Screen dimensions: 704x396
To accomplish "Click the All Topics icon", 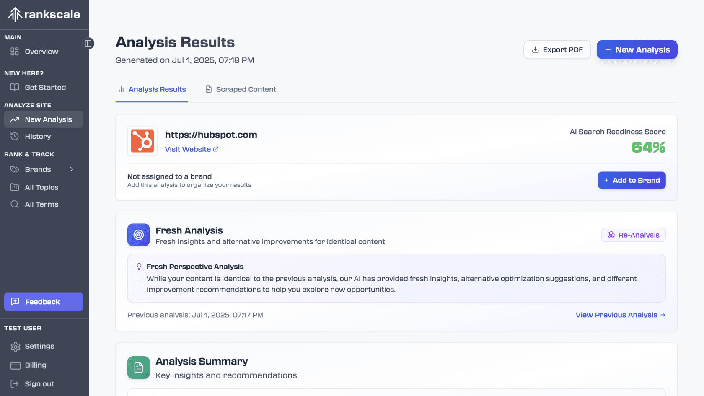I will (x=14, y=187).
